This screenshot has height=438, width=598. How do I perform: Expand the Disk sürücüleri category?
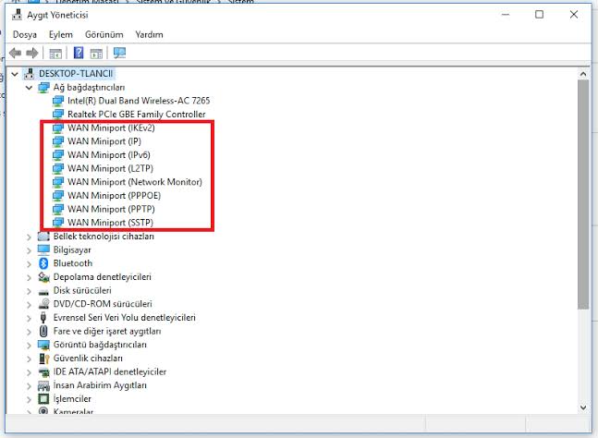click(29, 291)
